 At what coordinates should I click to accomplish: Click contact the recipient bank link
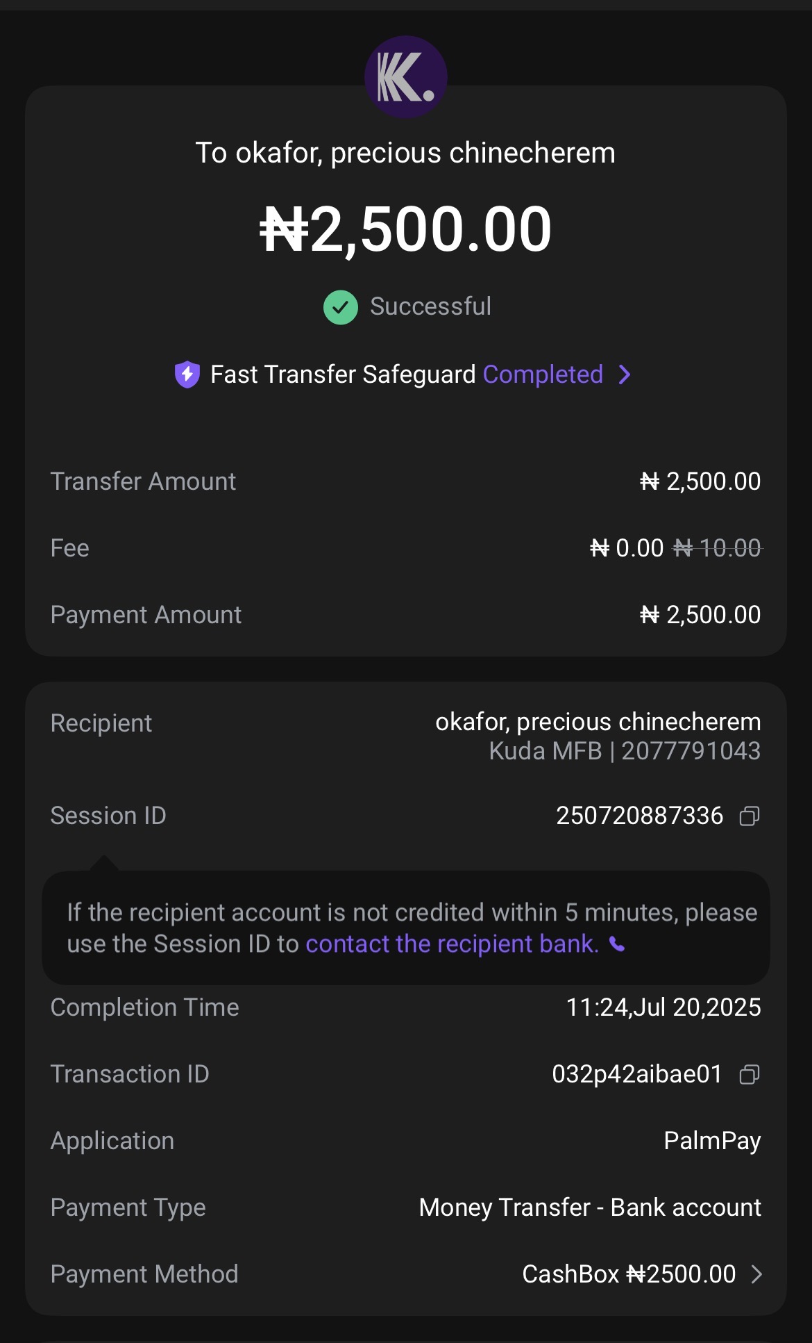[x=452, y=944]
